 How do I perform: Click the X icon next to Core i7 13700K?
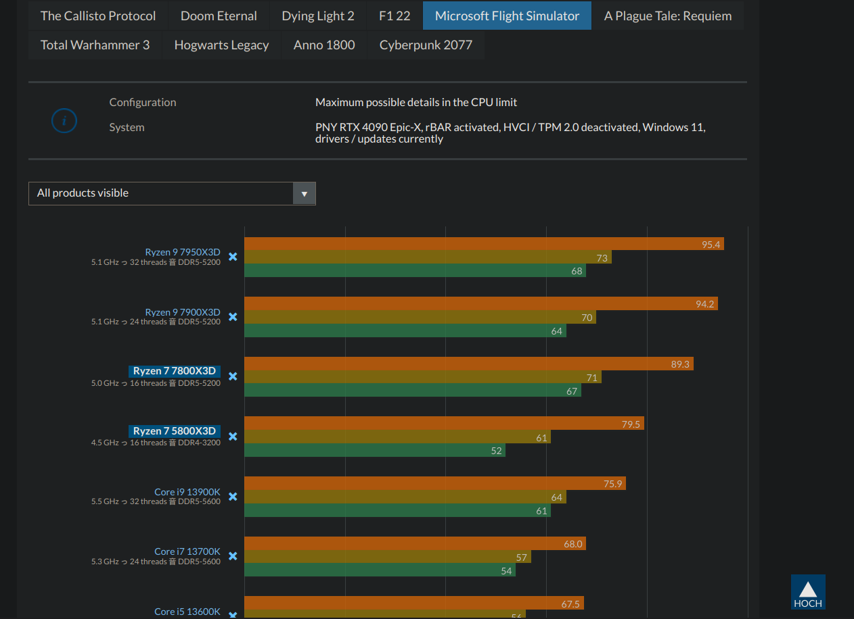click(x=233, y=556)
